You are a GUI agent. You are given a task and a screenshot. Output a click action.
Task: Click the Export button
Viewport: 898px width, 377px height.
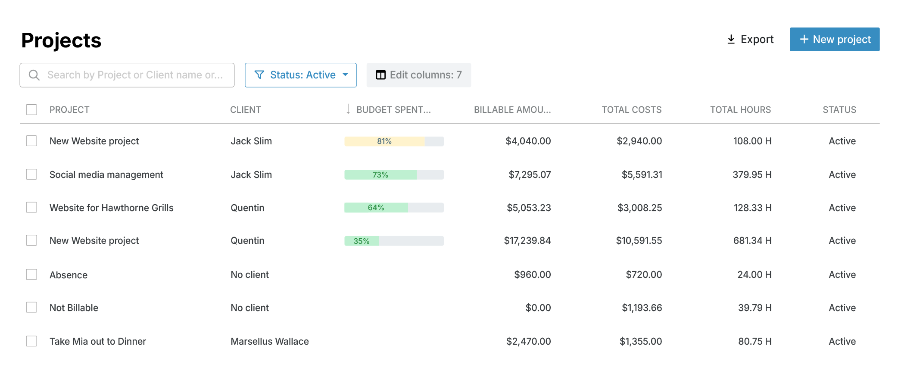click(x=750, y=39)
